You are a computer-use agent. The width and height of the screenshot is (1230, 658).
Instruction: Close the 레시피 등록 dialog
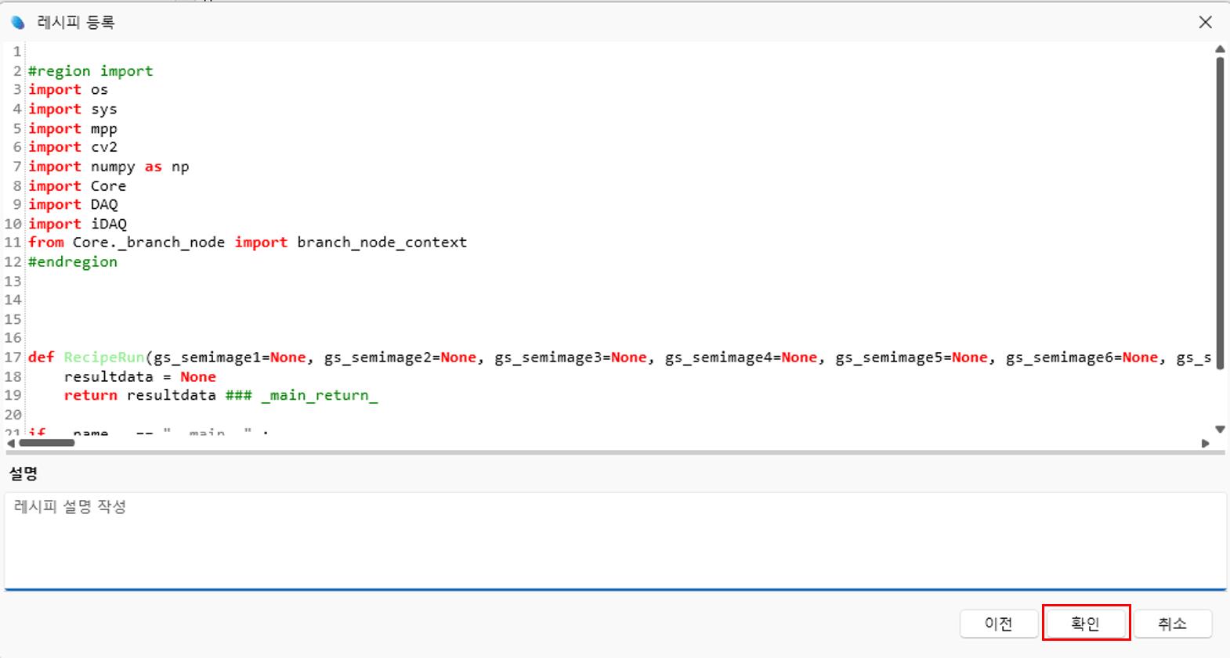(x=1205, y=23)
